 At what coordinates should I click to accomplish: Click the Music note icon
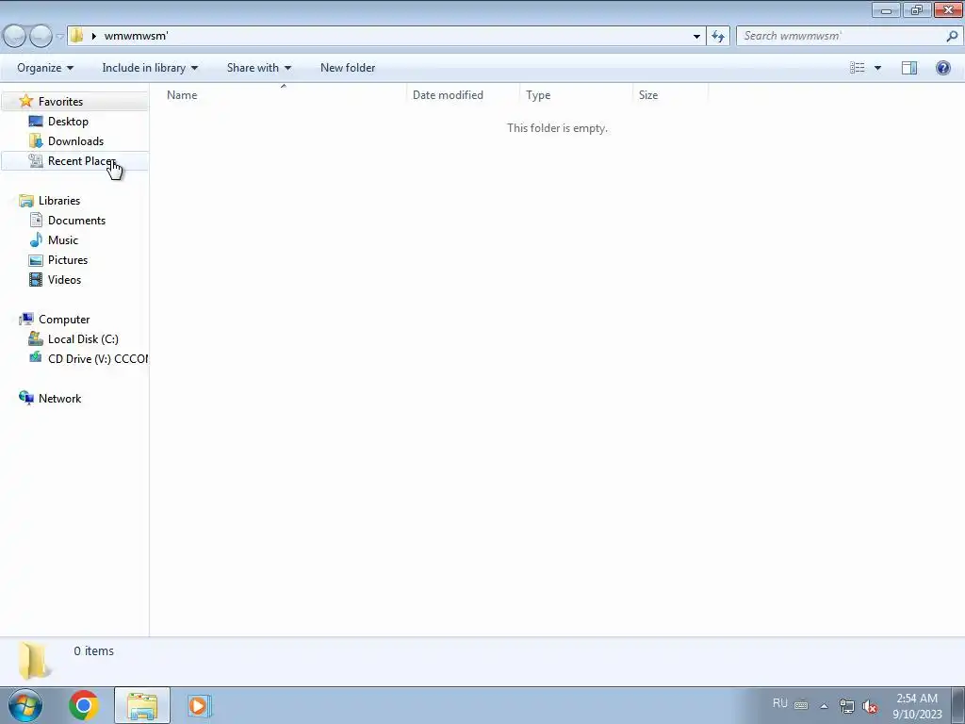(37, 239)
